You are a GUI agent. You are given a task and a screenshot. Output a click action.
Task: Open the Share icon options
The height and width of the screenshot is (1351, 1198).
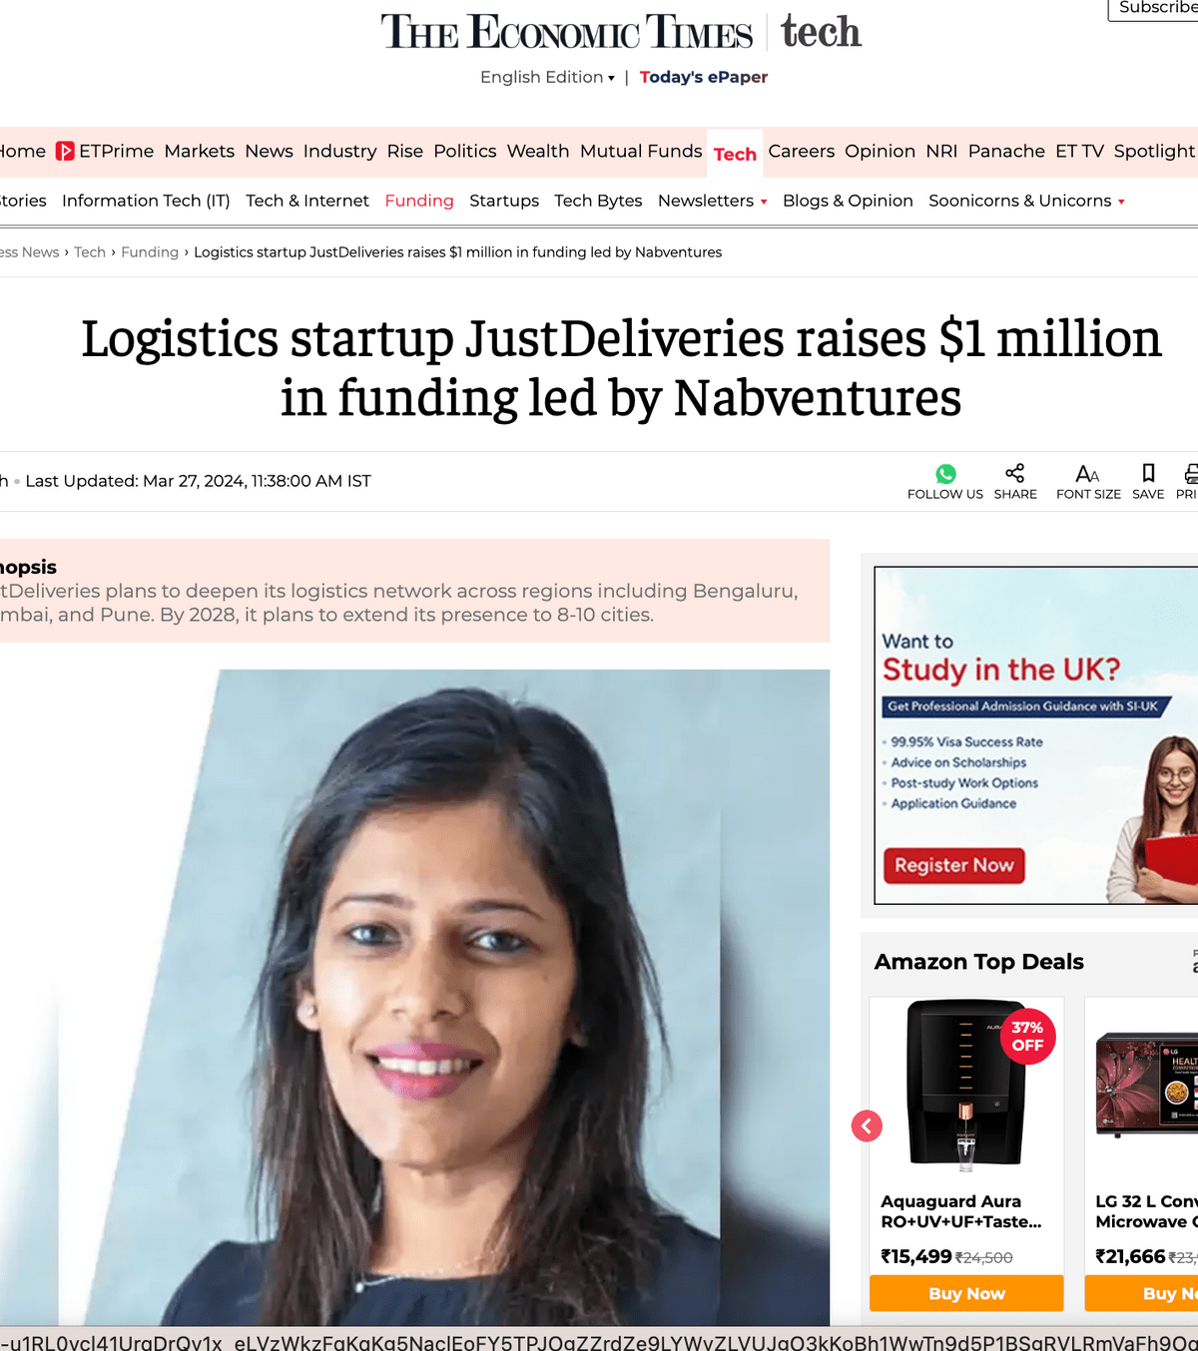tap(1015, 473)
